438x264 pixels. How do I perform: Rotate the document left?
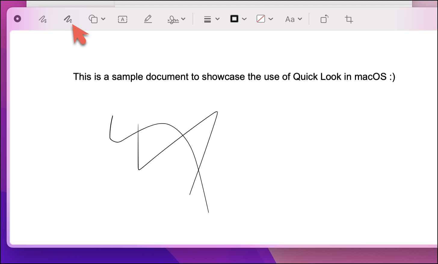coord(324,19)
